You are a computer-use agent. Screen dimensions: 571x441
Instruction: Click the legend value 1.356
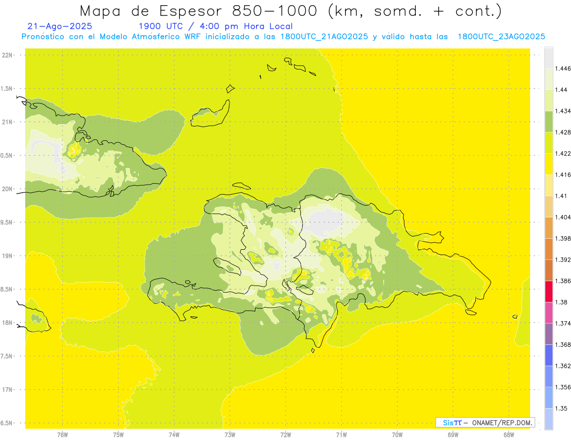(564, 387)
